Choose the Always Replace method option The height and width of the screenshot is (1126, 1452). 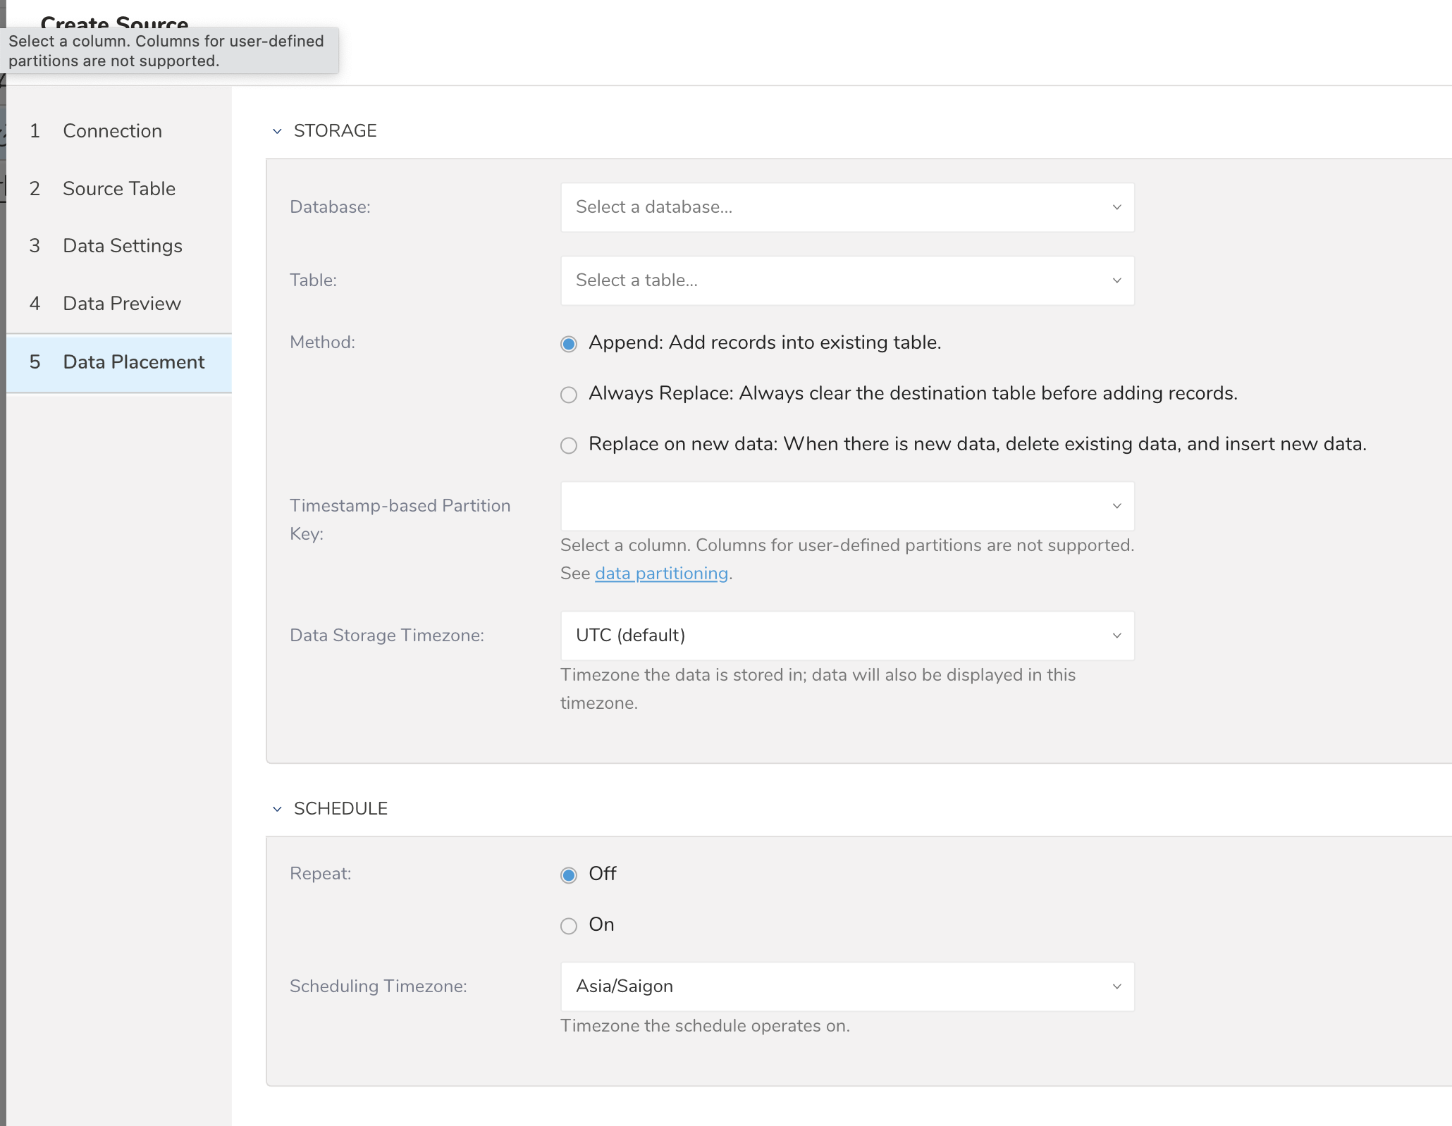coord(569,395)
